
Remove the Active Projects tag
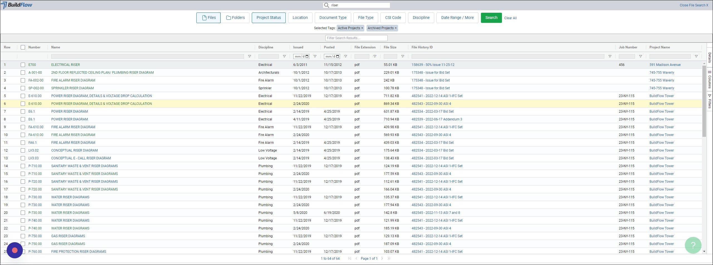(x=362, y=28)
